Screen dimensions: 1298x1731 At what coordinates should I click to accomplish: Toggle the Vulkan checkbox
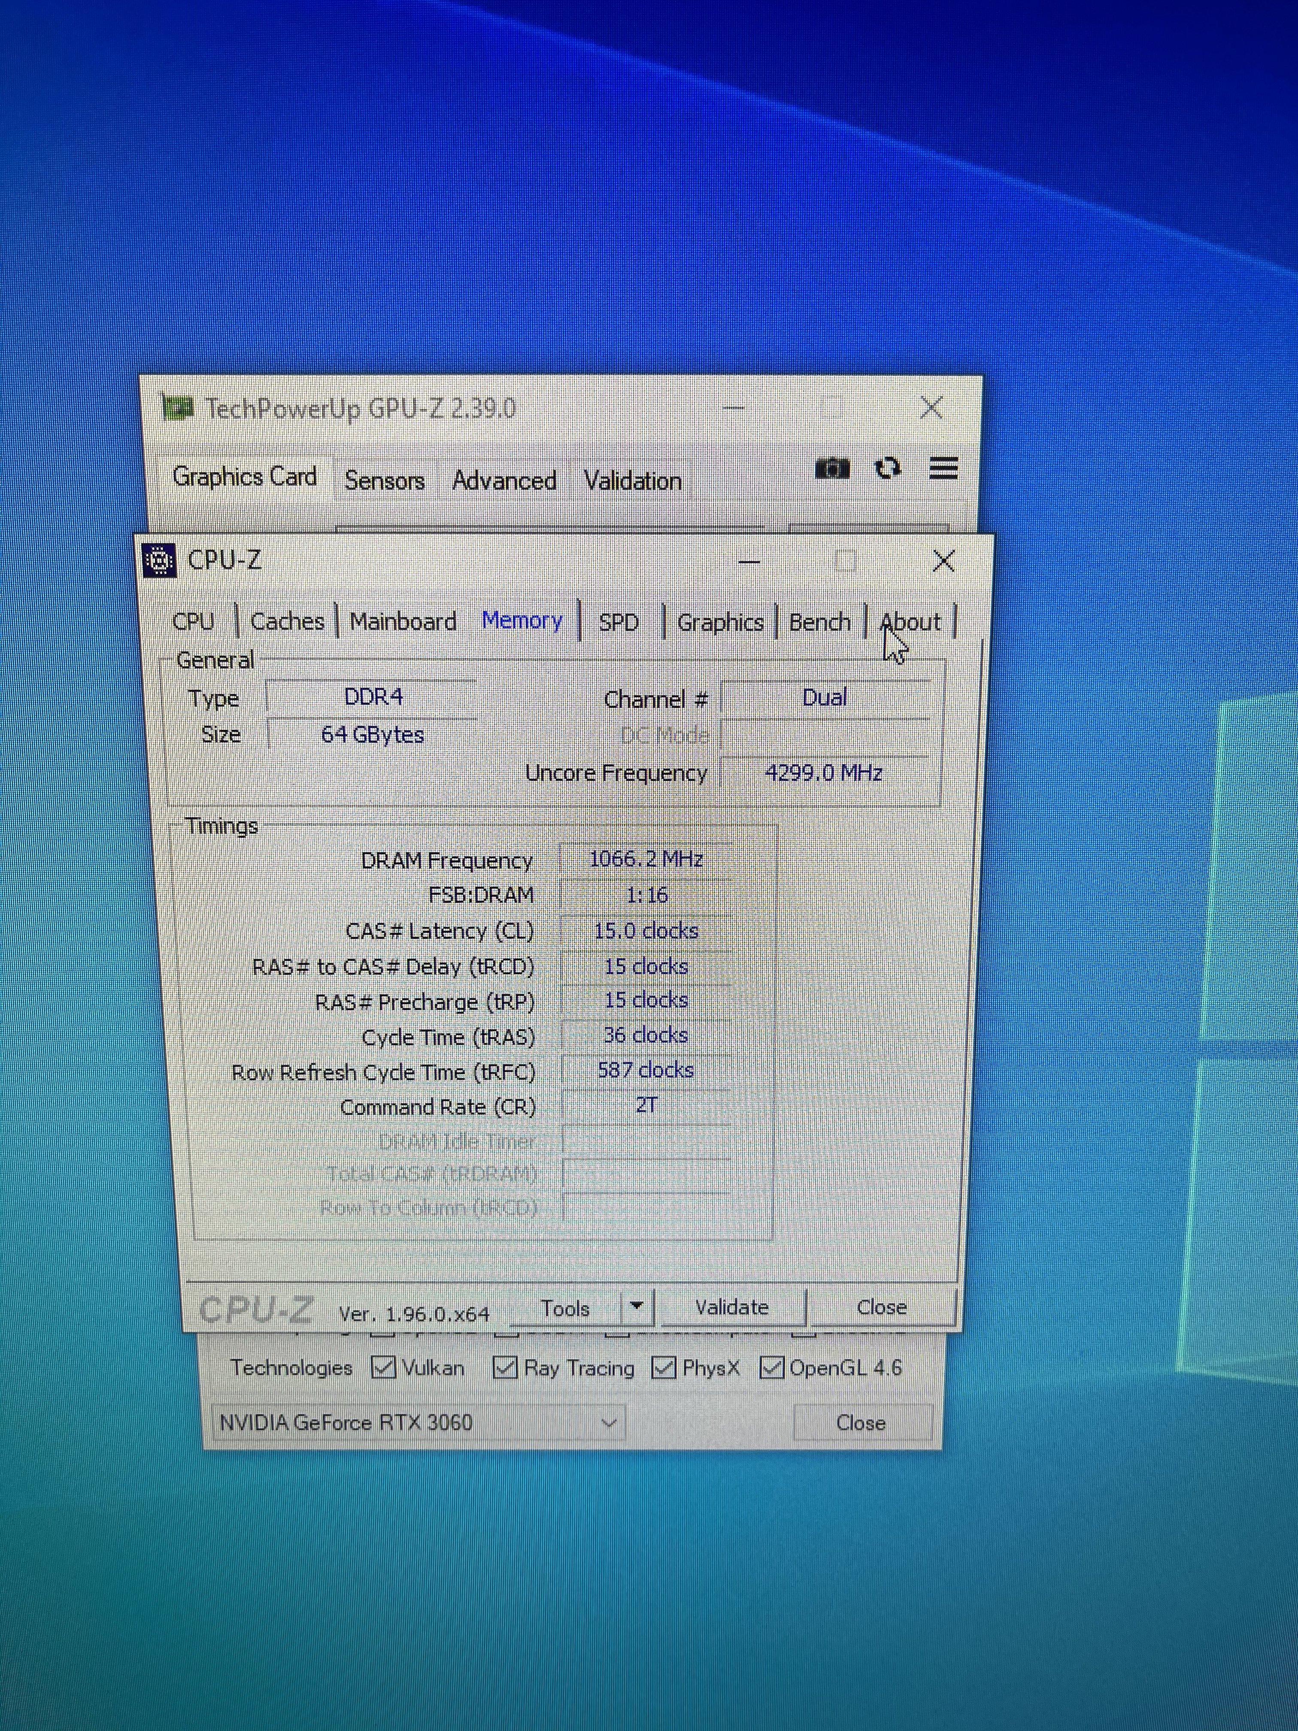pyautogui.click(x=382, y=1367)
